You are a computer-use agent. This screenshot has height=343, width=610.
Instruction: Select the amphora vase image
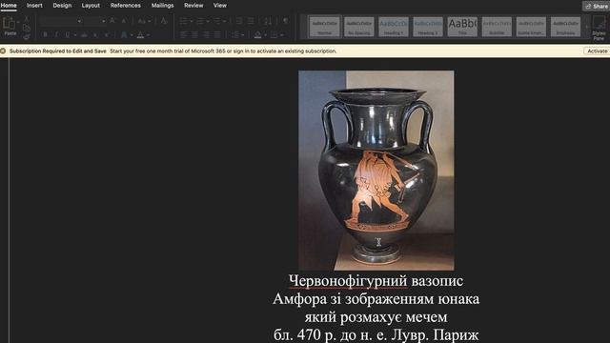tap(376, 171)
